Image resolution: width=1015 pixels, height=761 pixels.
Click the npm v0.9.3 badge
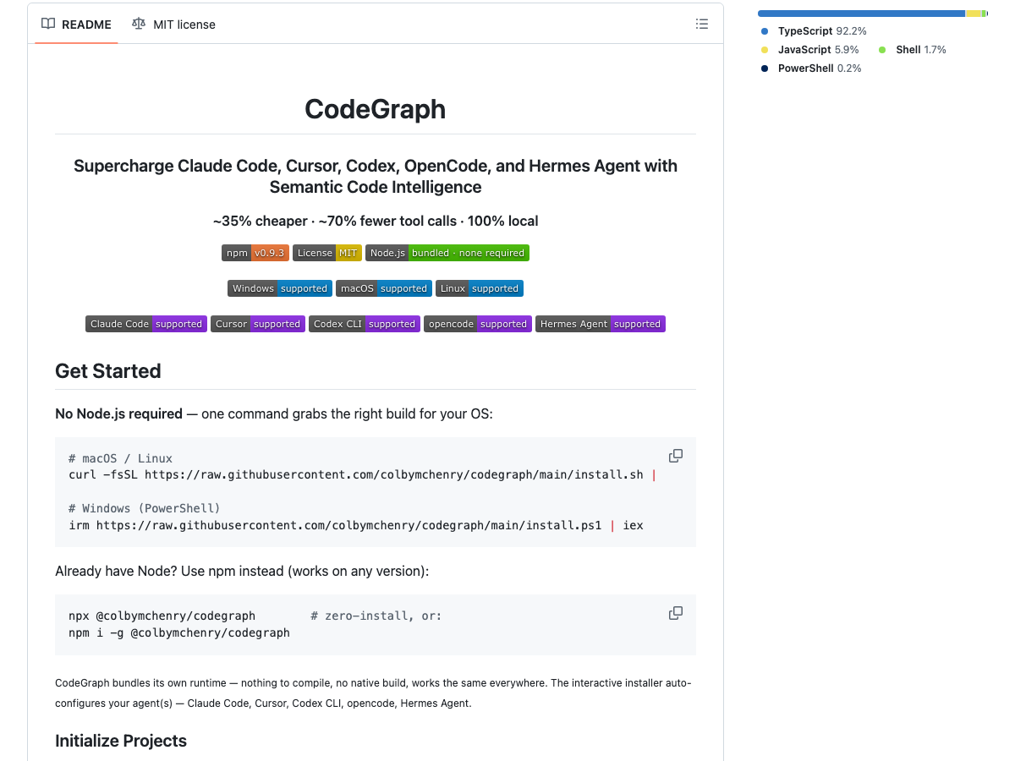(x=255, y=253)
